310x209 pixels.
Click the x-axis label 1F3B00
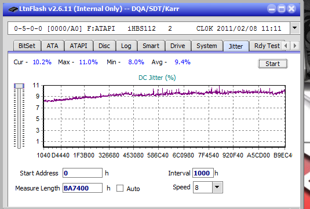84,155
